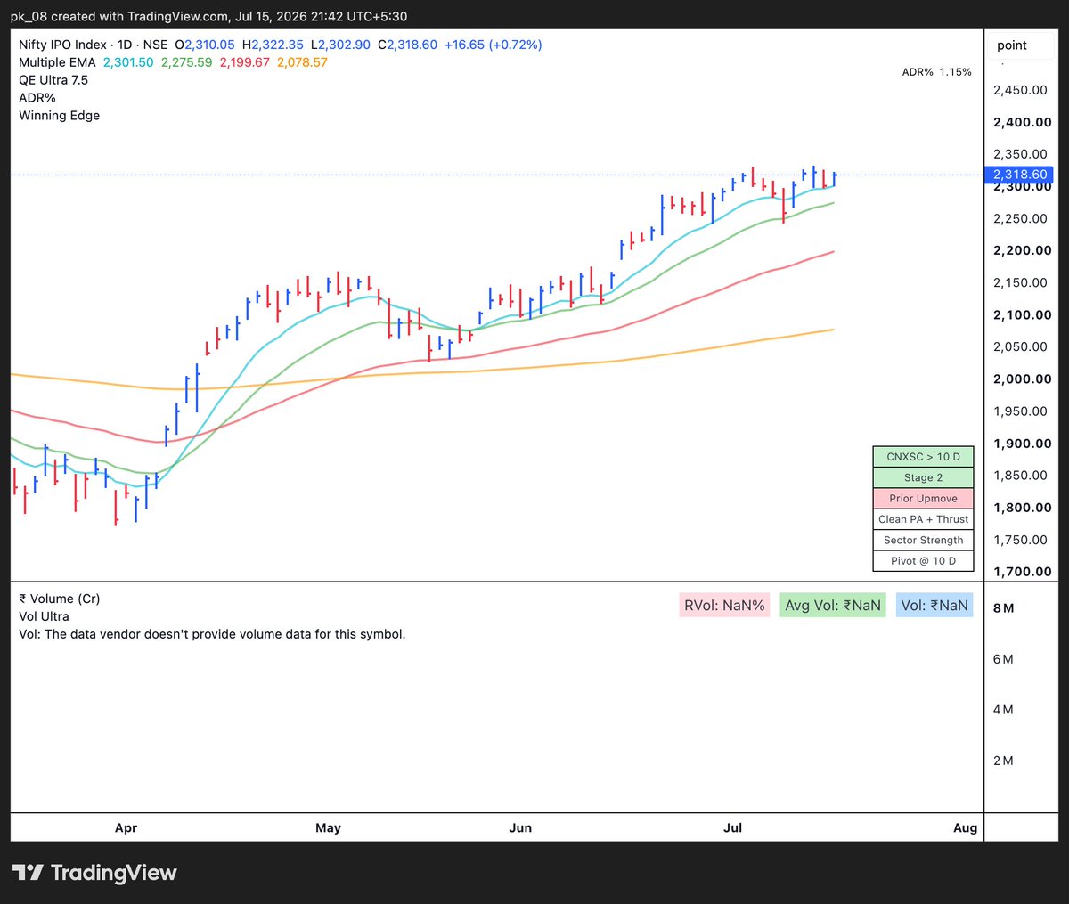The image size is (1069, 904).
Task: Click the open value O2,310.05
Action: point(205,45)
